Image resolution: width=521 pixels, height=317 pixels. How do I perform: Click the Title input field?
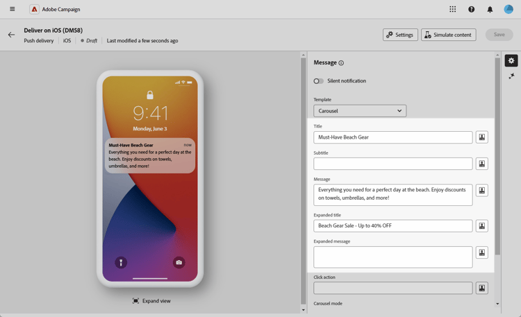tap(392, 137)
